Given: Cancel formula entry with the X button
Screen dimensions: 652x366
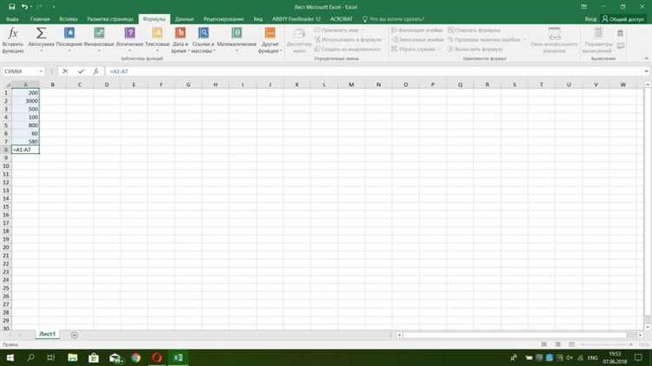Looking at the screenshot, I should tap(65, 71).
